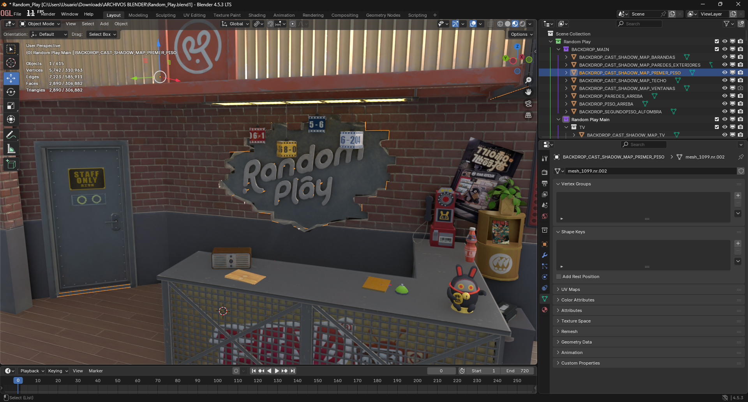748x402 pixels.
Task: Enable the Add Rest Position checkbox
Action: (x=559, y=277)
